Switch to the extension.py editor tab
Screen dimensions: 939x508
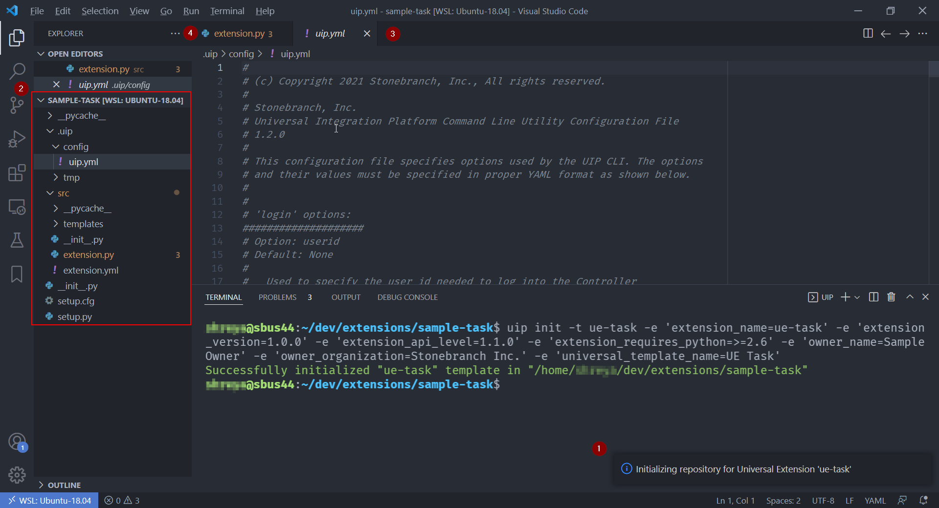[239, 34]
